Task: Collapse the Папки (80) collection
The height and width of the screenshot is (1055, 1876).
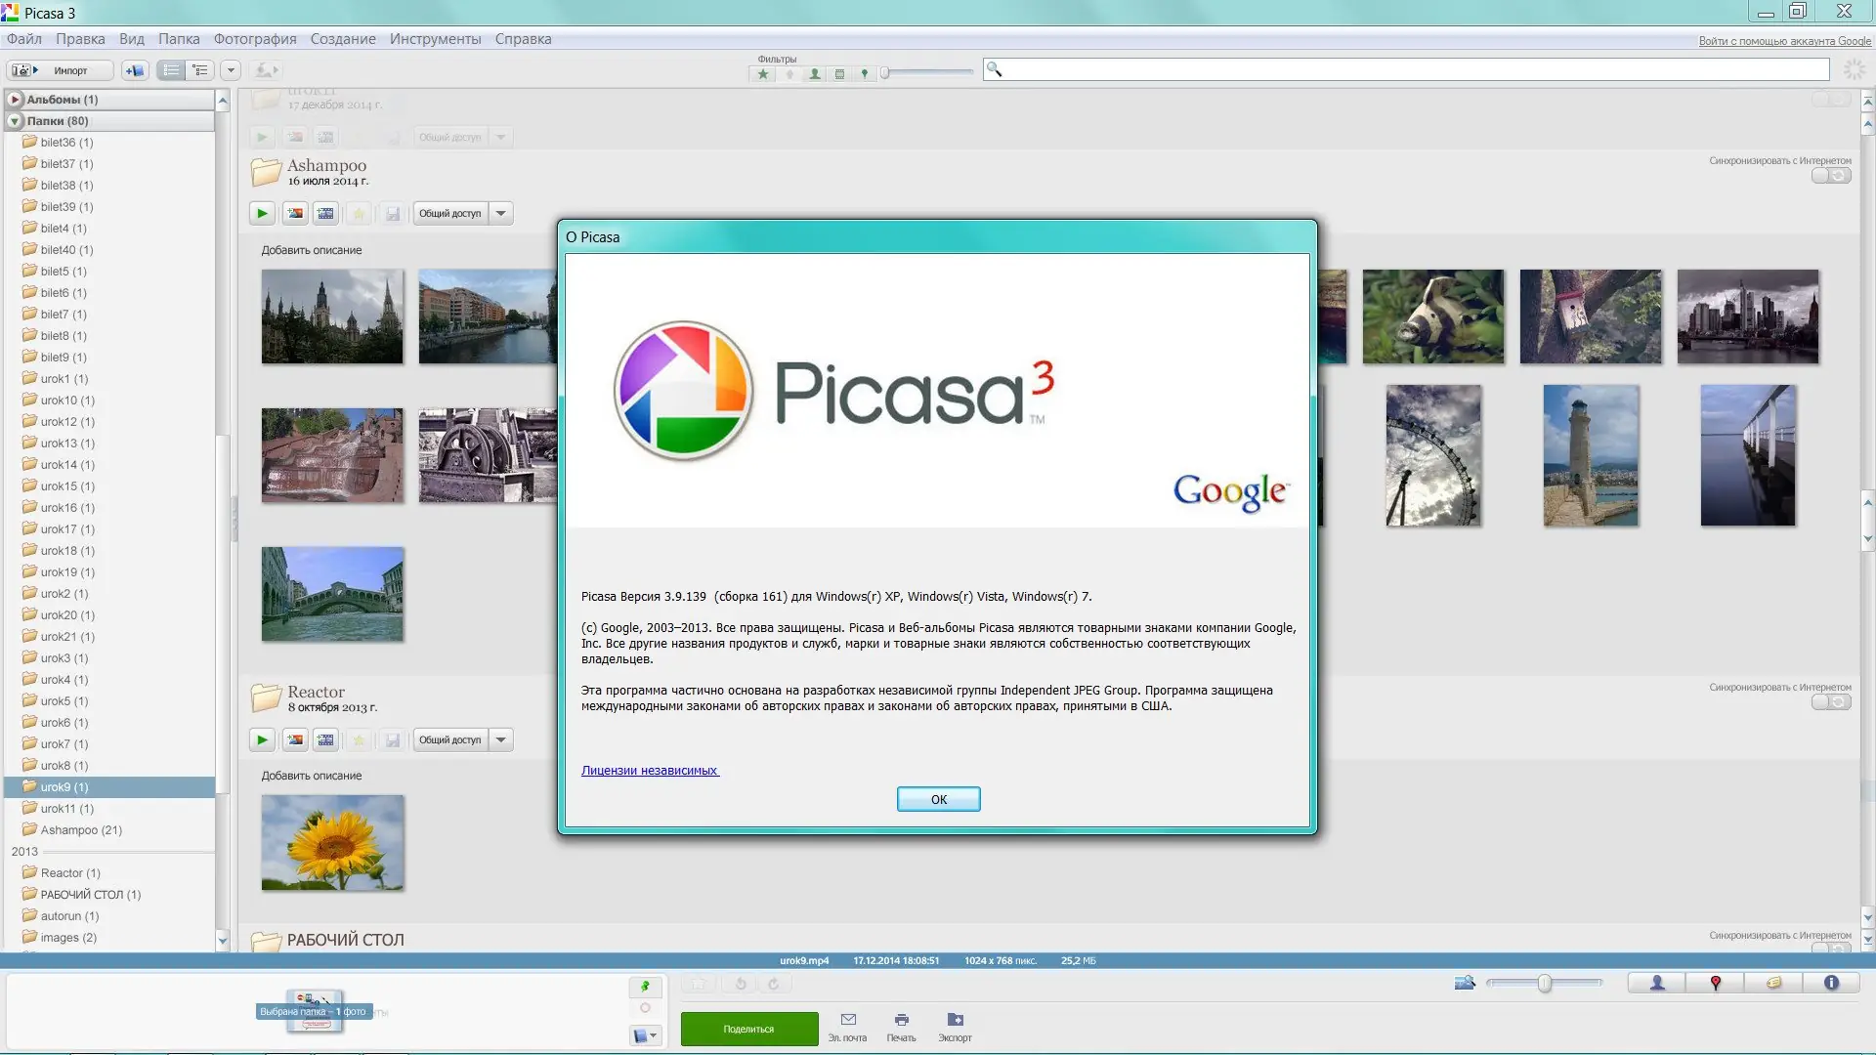Action: point(15,121)
